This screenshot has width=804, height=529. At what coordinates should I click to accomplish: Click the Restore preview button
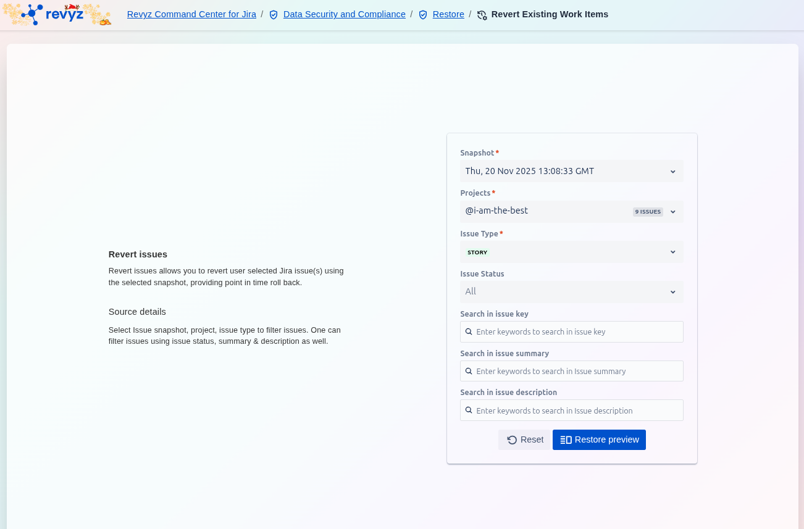tap(599, 439)
